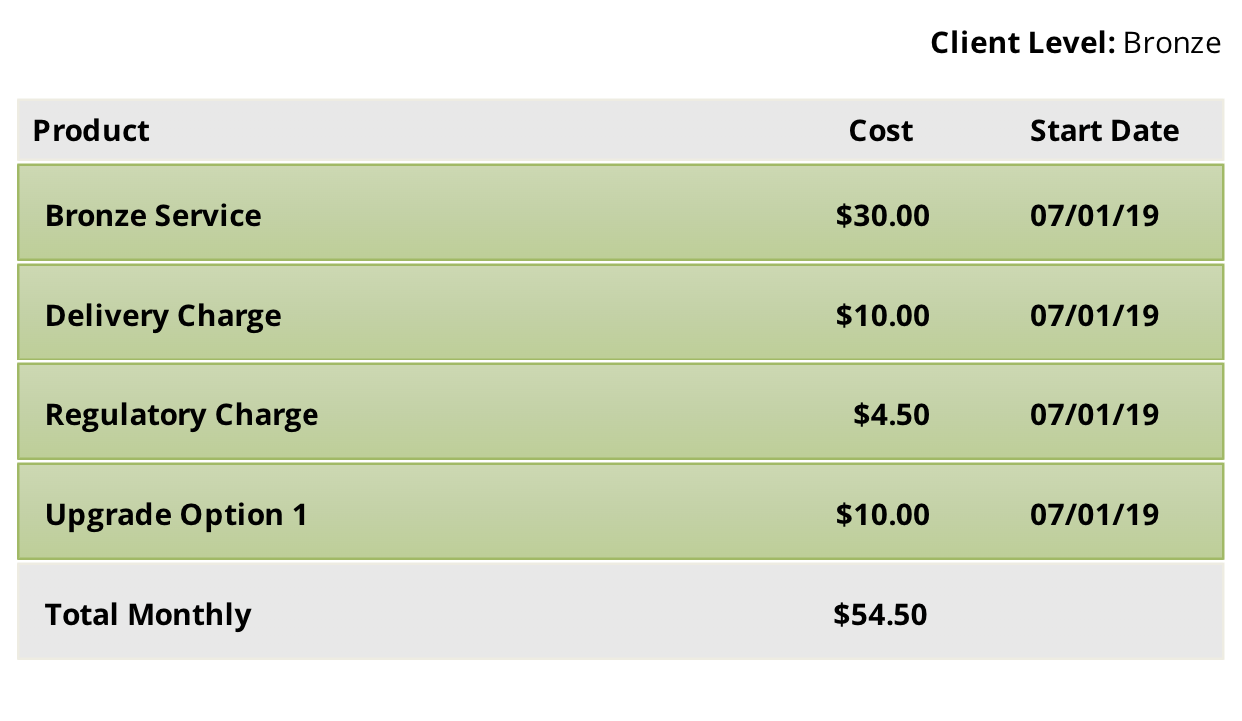1242x721 pixels.
Task: Click the Delivery Charge $10.00 cost
Action: point(882,316)
